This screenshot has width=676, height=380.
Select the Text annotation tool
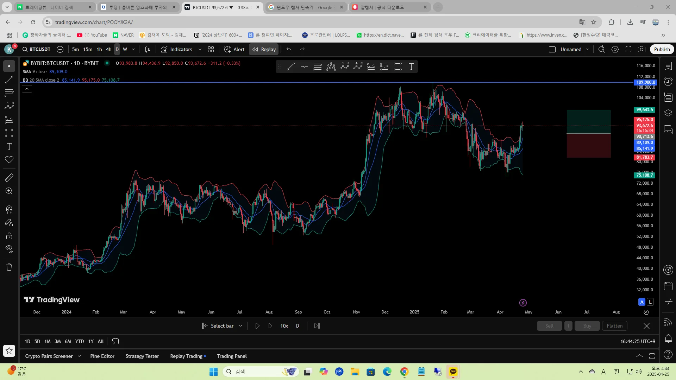(9, 146)
